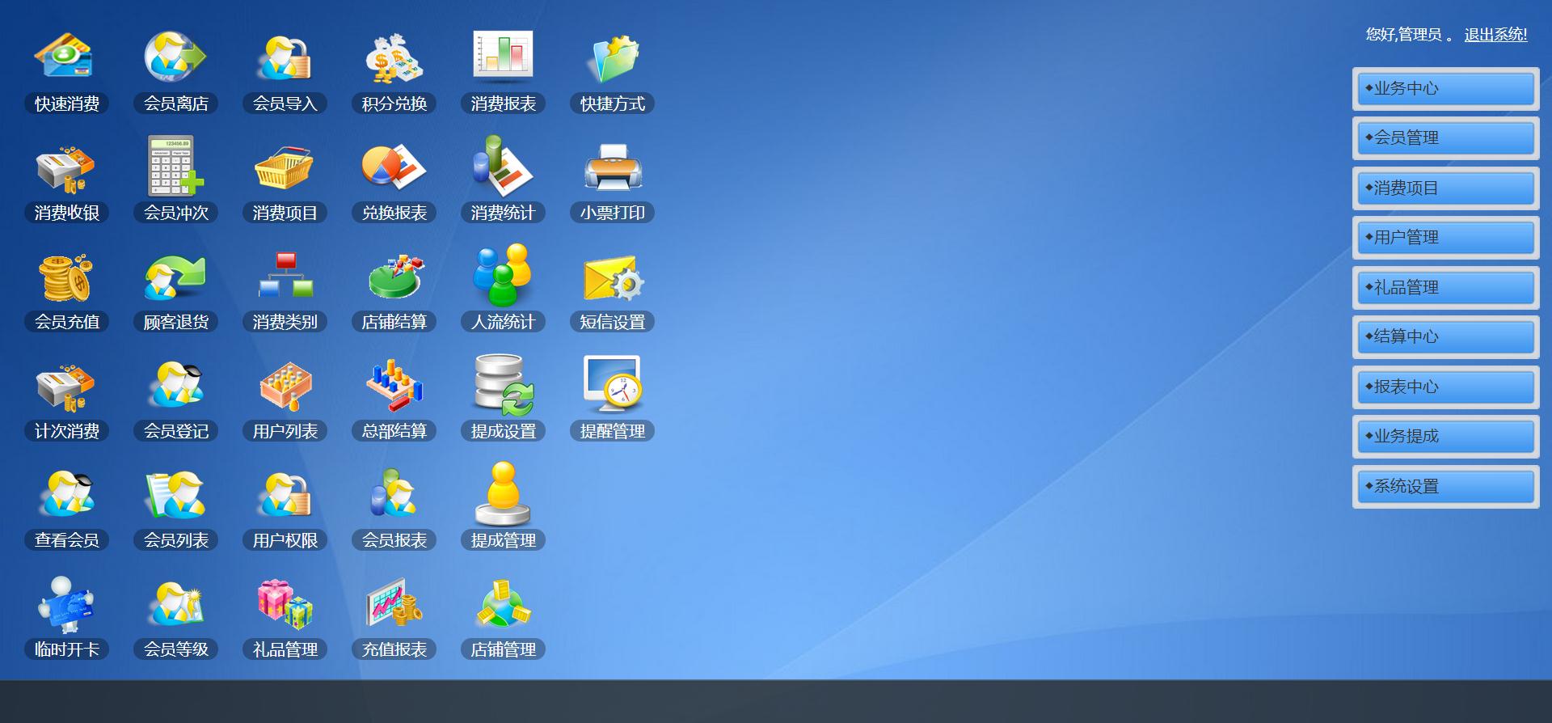The height and width of the screenshot is (723, 1552).
Task: Click the 会员充值 gold coins icon
Action: pos(65,277)
